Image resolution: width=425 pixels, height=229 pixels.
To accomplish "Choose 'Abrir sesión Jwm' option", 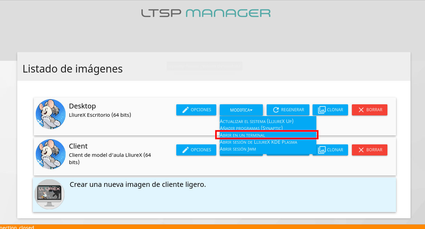I will (x=238, y=149).
